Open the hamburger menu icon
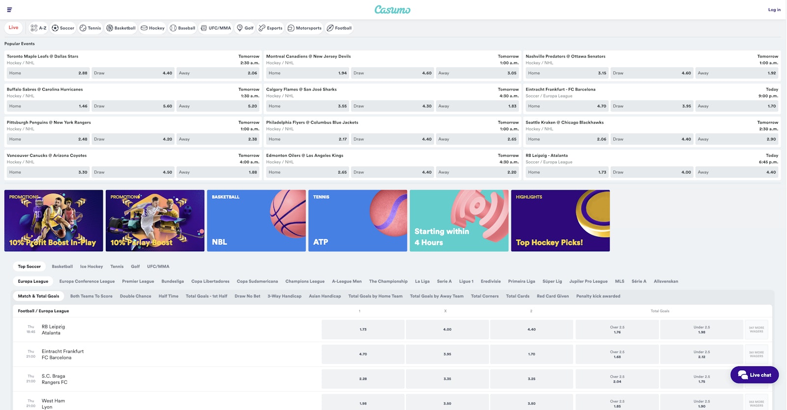The image size is (787, 410). [9, 10]
